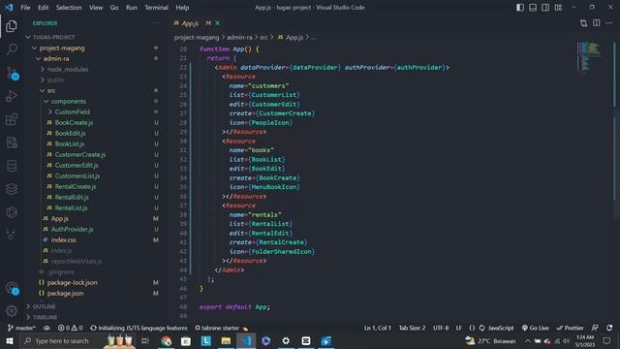Open the Selection menu

tap(69, 8)
